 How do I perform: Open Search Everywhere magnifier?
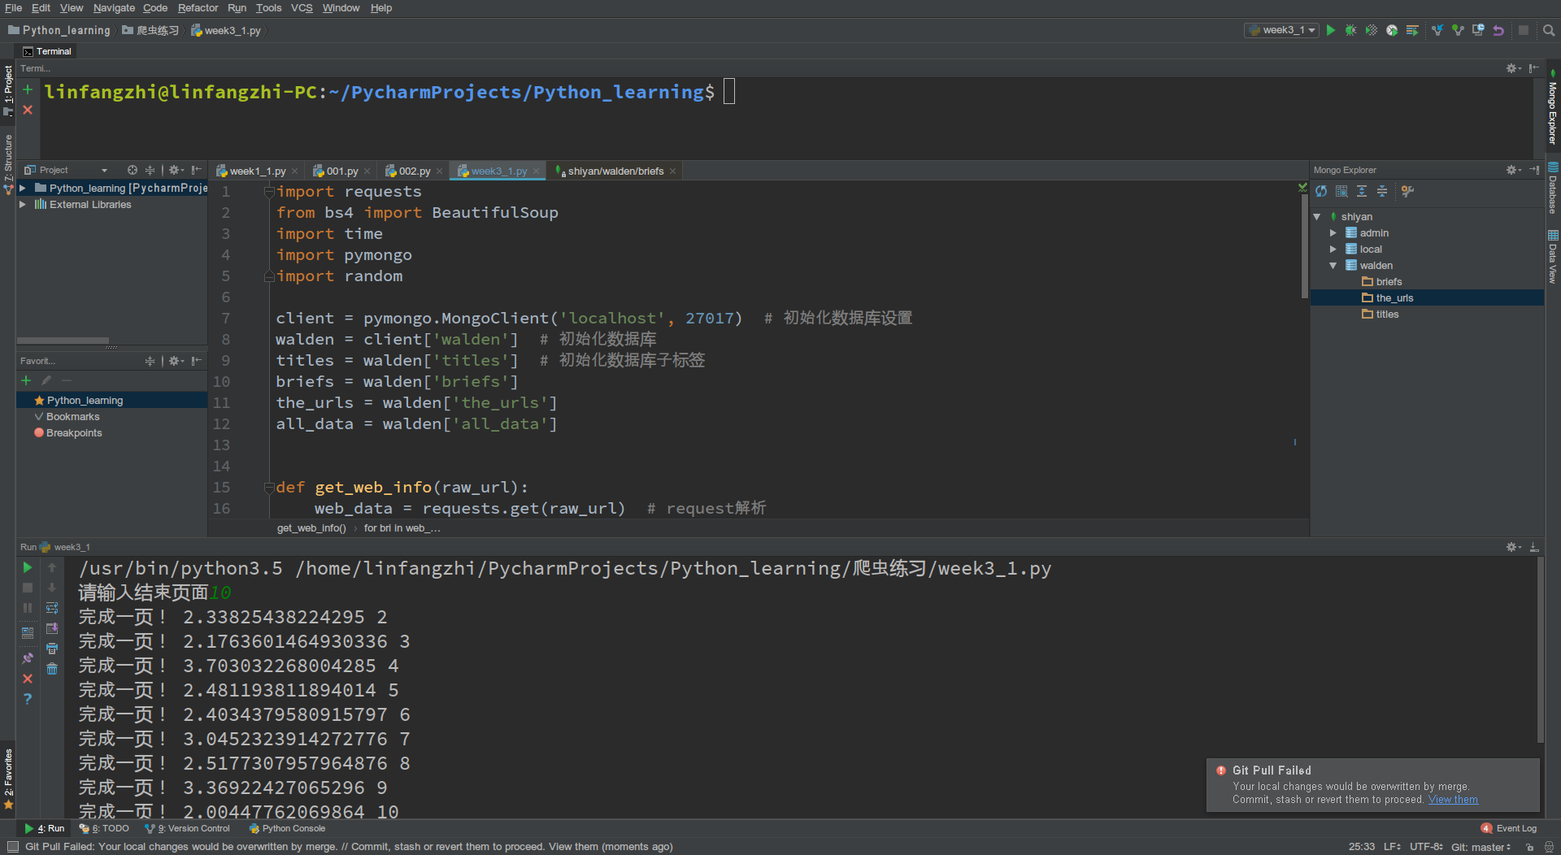coord(1549,30)
